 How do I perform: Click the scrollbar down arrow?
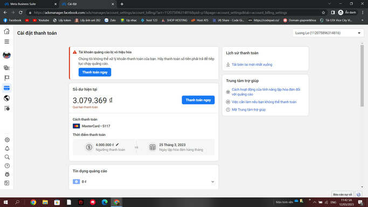(362, 187)
